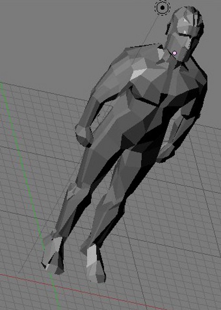This screenshot has width=221, height=310.
Task: Click the foot with the bright white ankle face
Action: click(95, 264)
